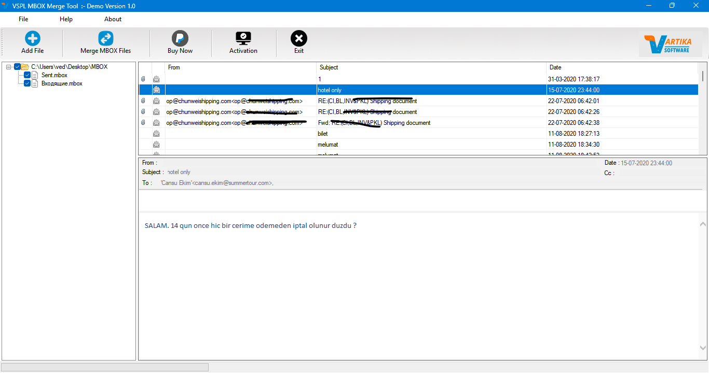This screenshot has width=709, height=373.
Task: Select the RE shipping document email at 06:42:01
Action: click(x=419, y=101)
